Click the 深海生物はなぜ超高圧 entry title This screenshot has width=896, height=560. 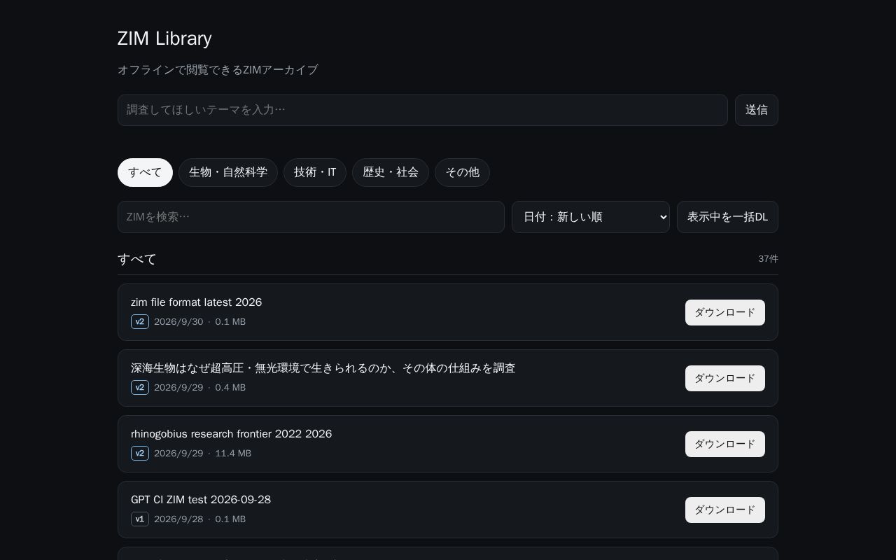click(x=323, y=368)
